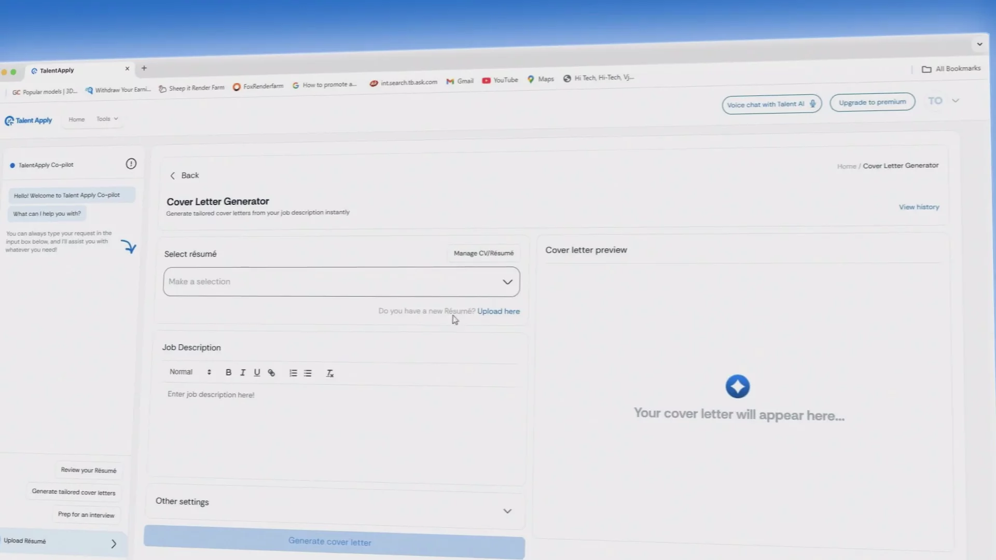Open the TO account menu chevron

[x=956, y=101]
